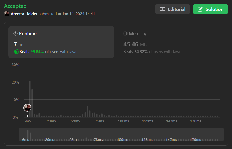Click the pencil icon on the Solution button
Screen dimensions: 232x149
200,9
